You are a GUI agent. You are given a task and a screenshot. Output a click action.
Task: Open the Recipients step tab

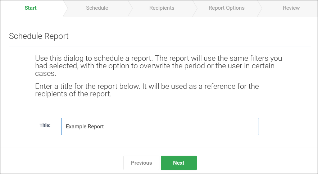click(x=162, y=8)
